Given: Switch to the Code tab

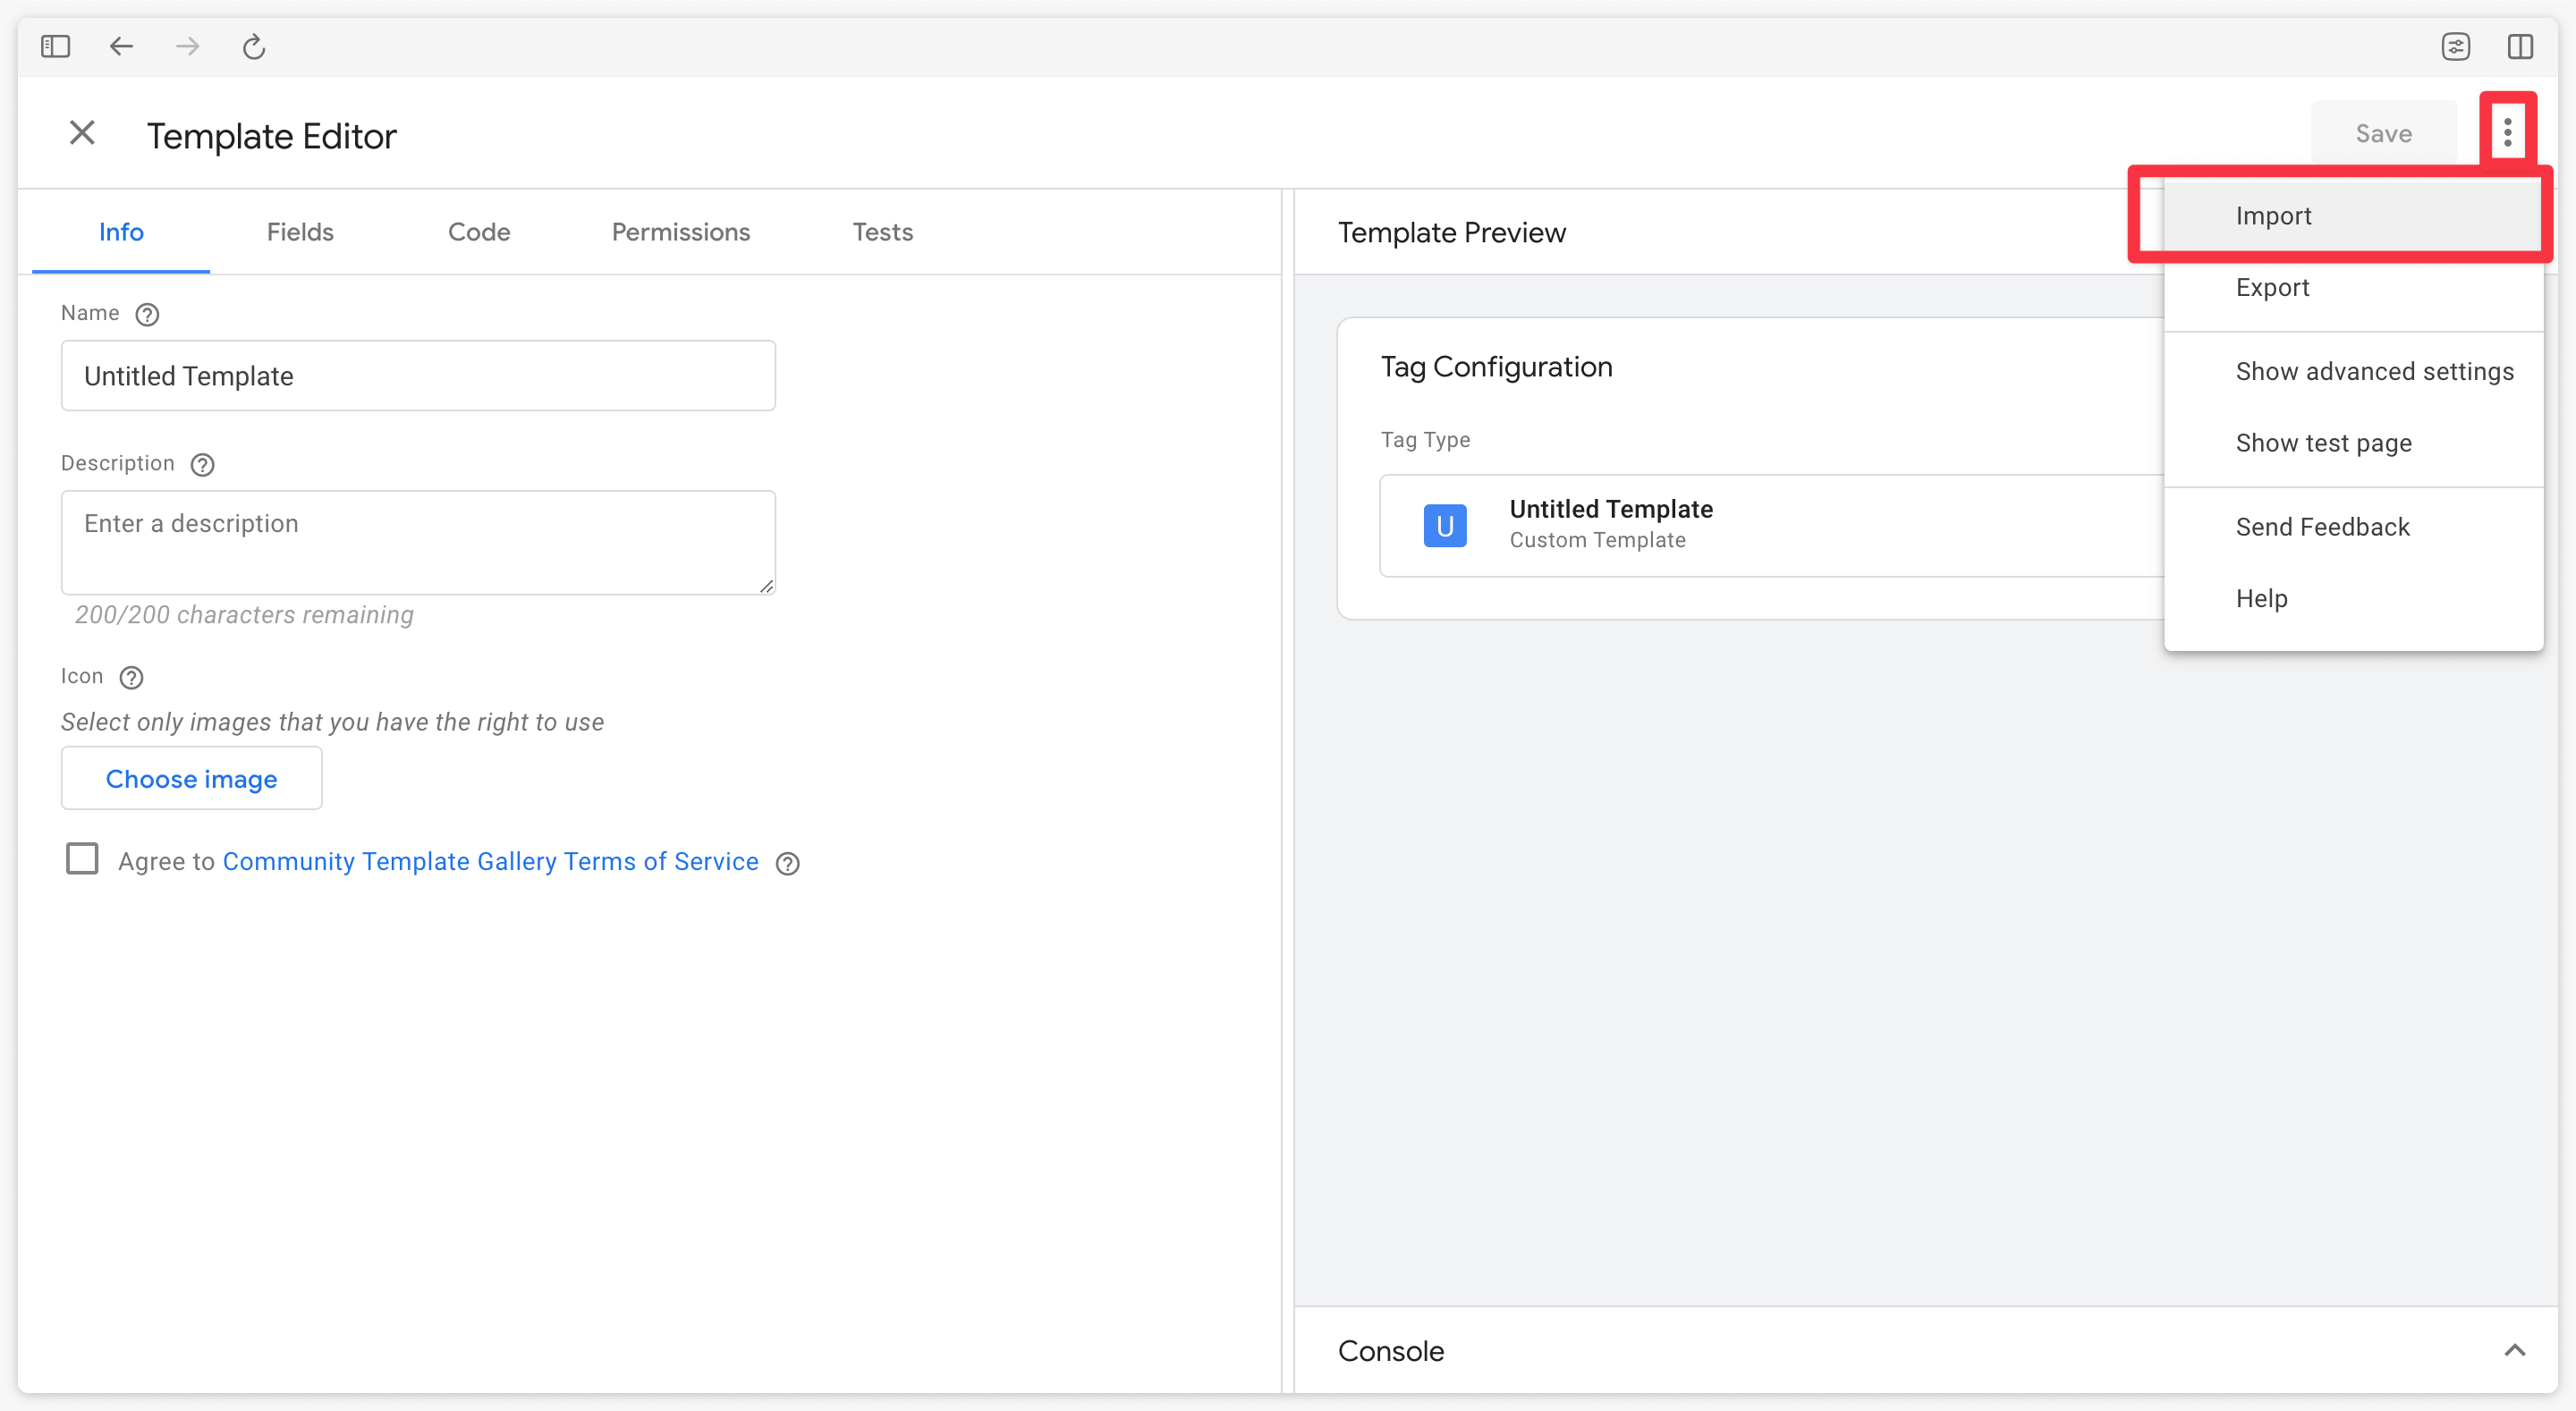Looking at the screenshot, I should click(478, 231).
